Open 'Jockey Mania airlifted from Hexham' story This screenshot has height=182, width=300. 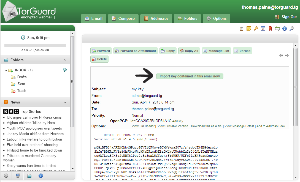(x=35, y=134)
